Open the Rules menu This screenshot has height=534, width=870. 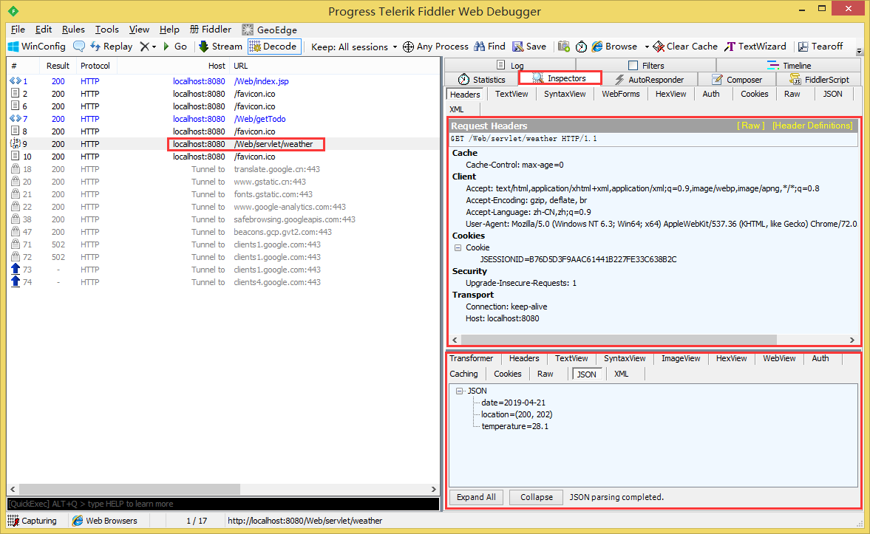pos(73,30)
